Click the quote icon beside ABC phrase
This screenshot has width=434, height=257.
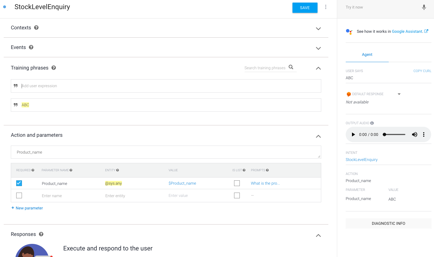(x=16, y=105)
